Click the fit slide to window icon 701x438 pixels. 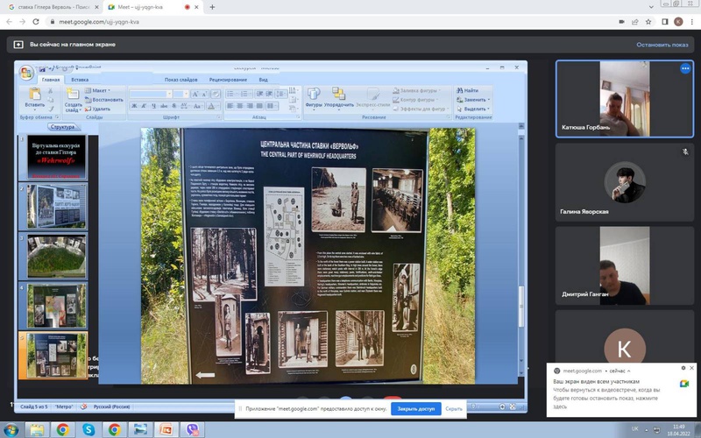click(x=513, y=406)
